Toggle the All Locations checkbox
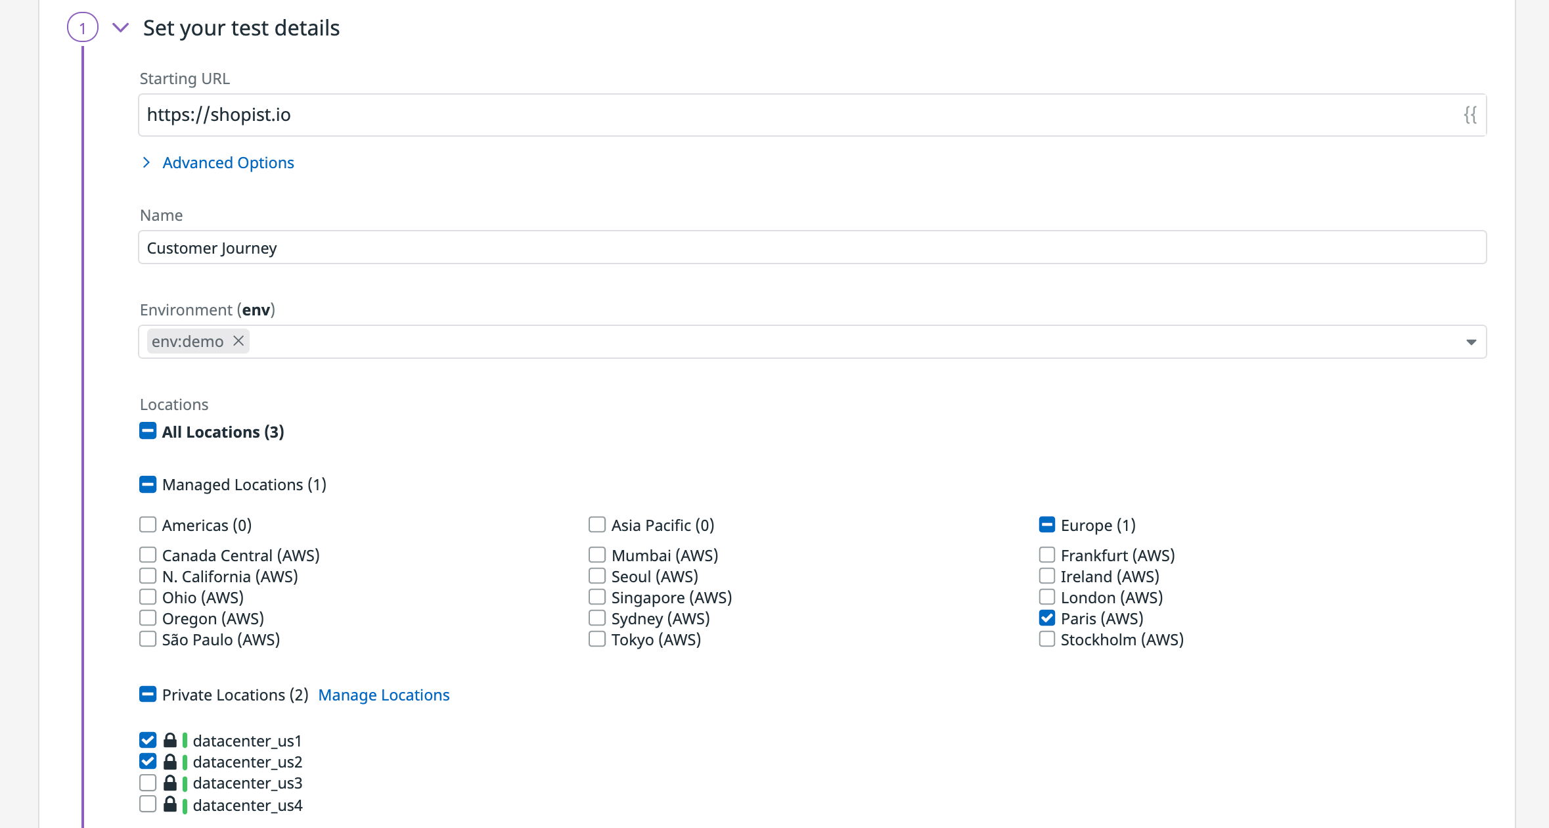The height and width of the screenshot is (828, 1549). (147, 431)
